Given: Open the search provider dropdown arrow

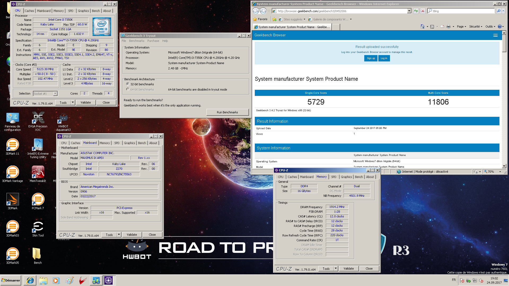Looking at the screenshot, I should pos(503,11).
